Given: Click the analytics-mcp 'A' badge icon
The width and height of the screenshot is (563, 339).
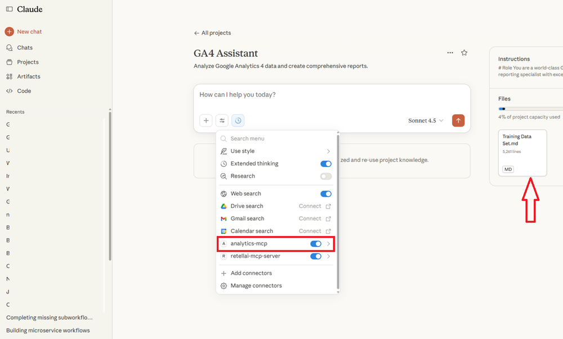Looking at the screenshot, I should 224,243.
